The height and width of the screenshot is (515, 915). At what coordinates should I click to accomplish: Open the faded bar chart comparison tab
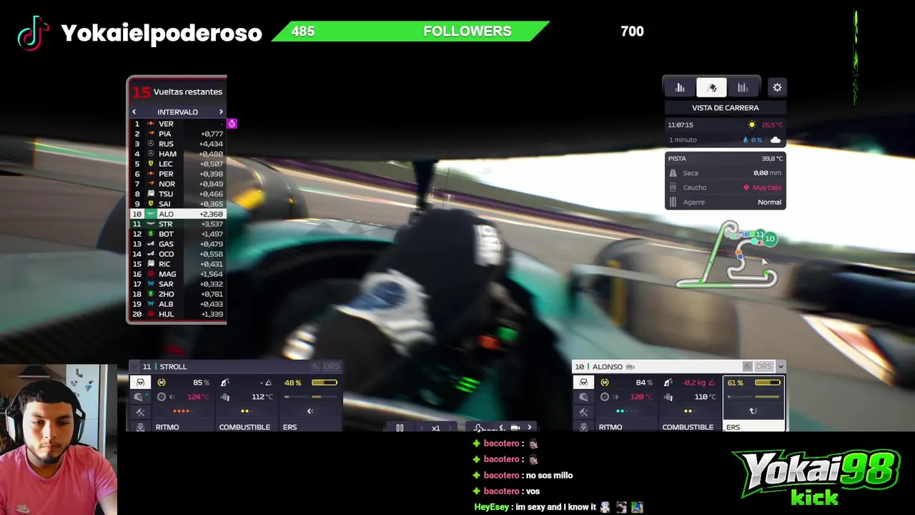click(743, 87)
